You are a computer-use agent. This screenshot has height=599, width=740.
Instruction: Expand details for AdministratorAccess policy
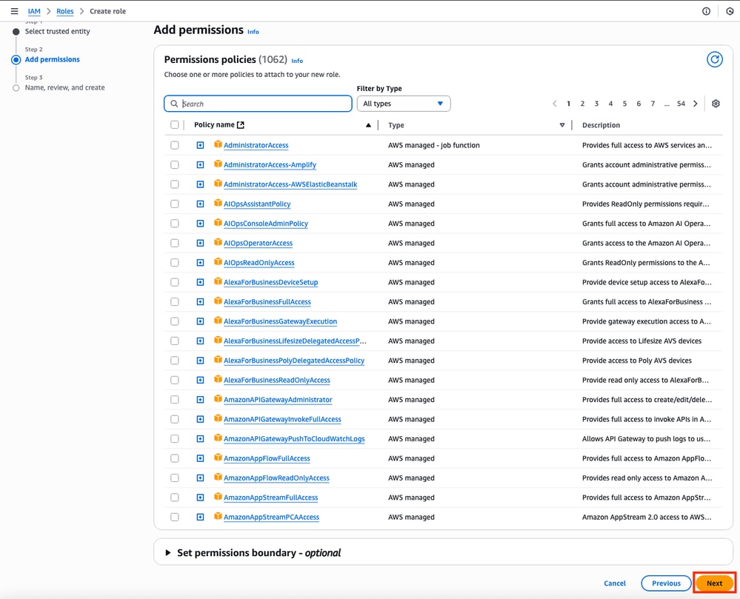[200, 145]
